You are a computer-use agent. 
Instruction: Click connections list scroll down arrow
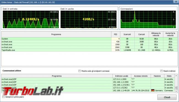click(x=176, y=91)
